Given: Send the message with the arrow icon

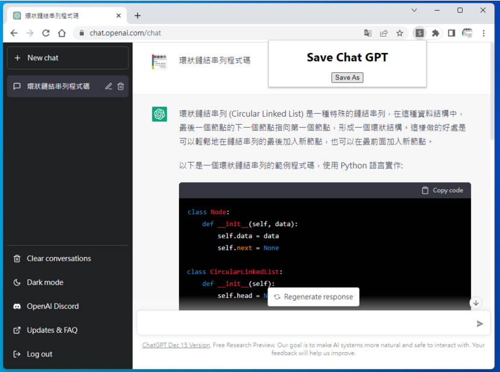Looking at the screenshot, I should pos(480,324).
